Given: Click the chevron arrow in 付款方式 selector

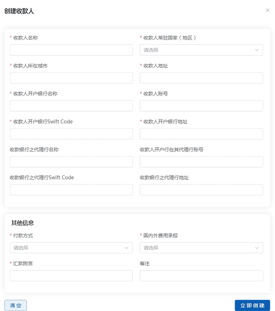Looking at the screenshot, I should pyautogui.click(x=126, y=248).
